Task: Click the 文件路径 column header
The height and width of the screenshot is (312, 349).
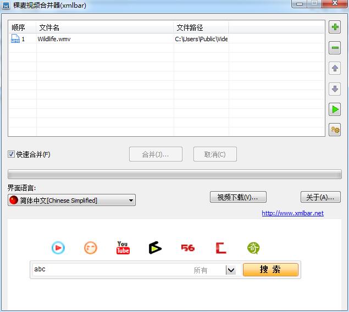Action: [x=201, y=27]
